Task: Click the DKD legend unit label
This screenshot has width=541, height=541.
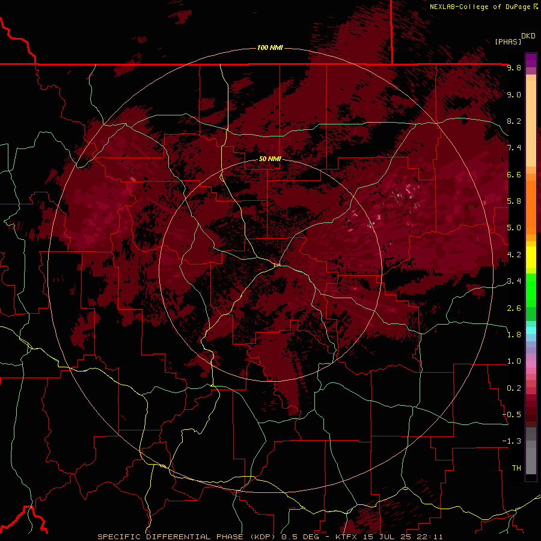Action: pyautogui.click(x=528, y=36)
